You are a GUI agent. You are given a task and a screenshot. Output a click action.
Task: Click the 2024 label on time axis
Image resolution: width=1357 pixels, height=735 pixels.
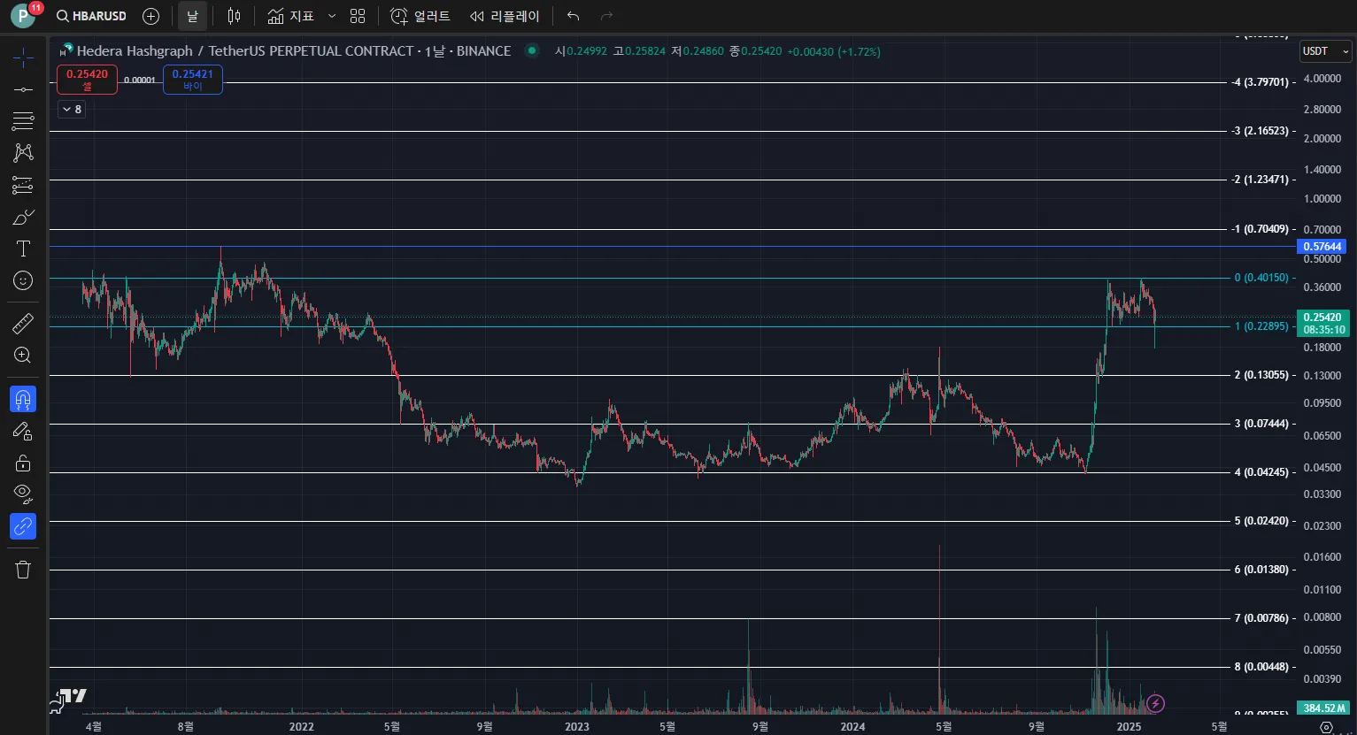tap(852, 727)
